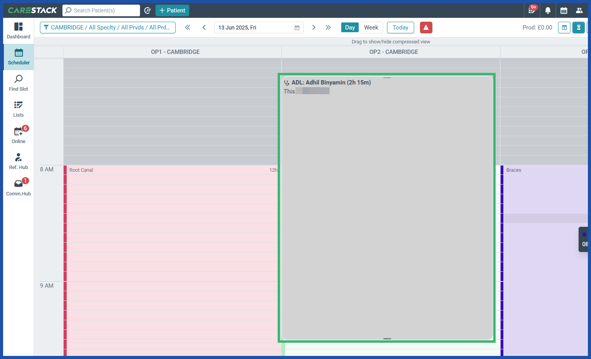
Task: Open the tasks icon with 9+ badge
Action: [x=532, y=10]
